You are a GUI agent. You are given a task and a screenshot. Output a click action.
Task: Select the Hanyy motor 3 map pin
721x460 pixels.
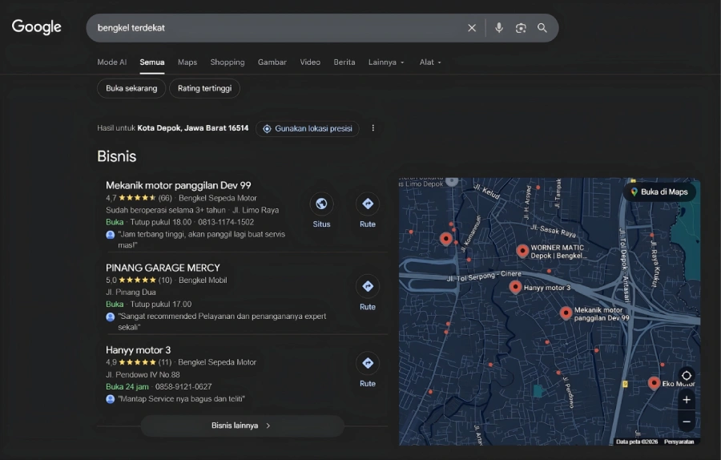click(515, 287)
